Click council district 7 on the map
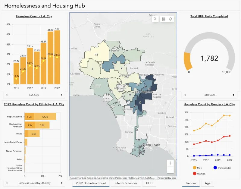The image size is (241, 189). click(x=124, y=52)
